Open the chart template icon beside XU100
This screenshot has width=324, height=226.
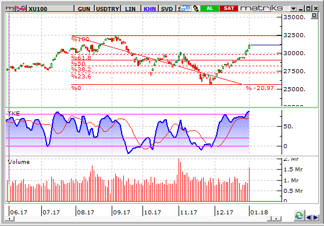10,9
